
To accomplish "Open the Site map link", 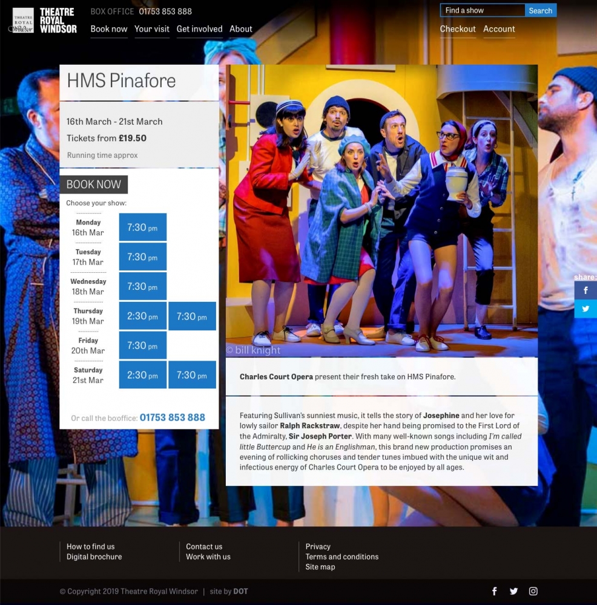I will tap(320, 567).
